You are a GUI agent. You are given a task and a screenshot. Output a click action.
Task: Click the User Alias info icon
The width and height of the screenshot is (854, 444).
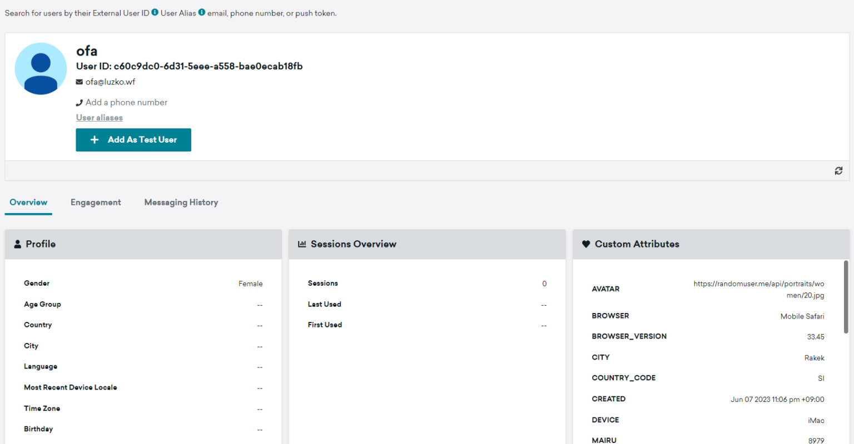201,12
